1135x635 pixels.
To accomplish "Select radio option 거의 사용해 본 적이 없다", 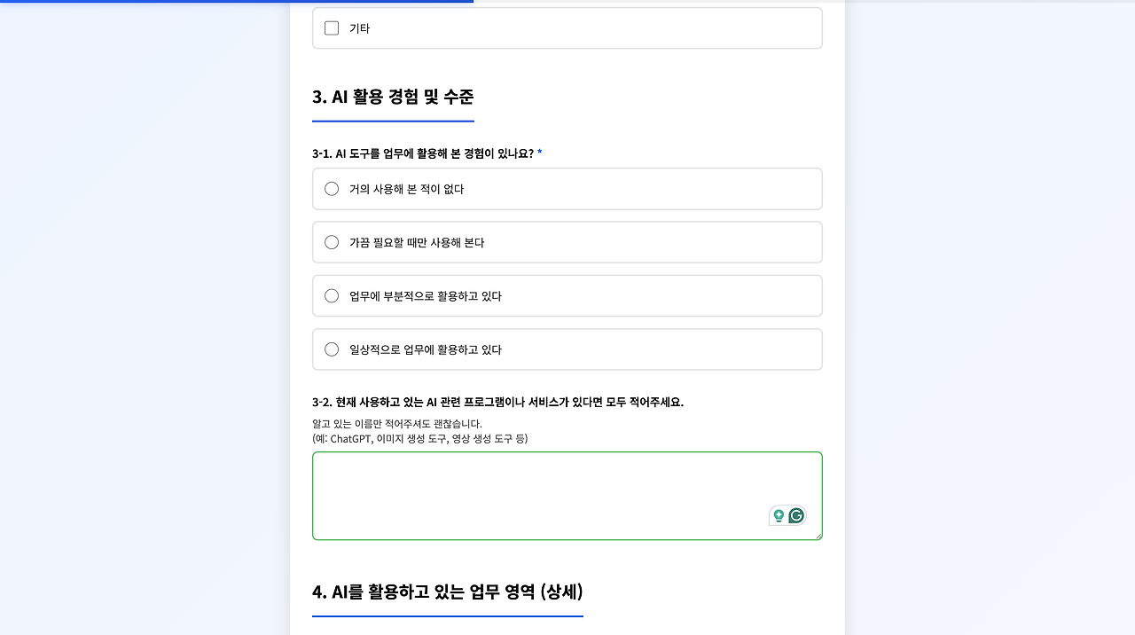I will point(331,188).
